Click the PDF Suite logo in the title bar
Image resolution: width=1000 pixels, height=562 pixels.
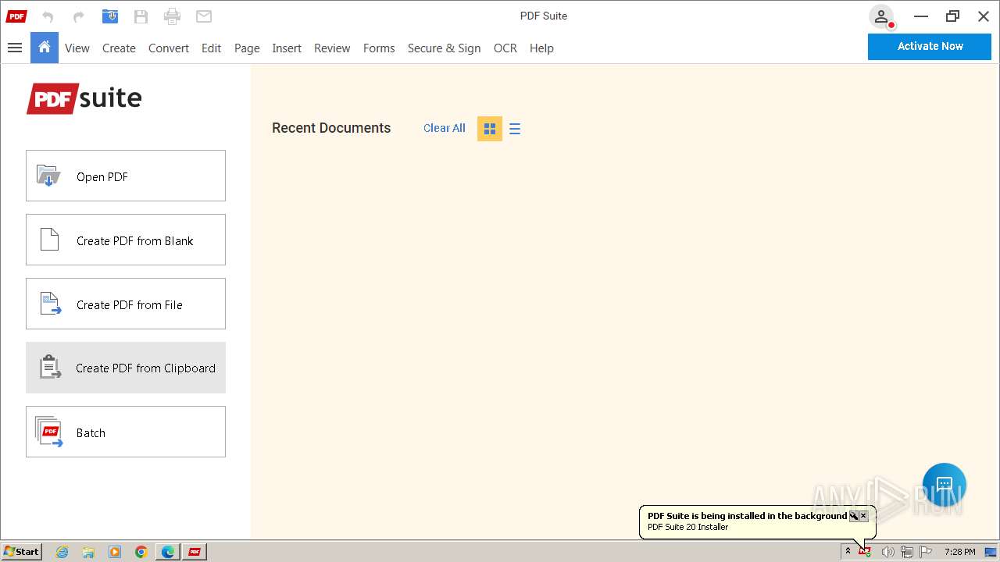pos(16,16)
